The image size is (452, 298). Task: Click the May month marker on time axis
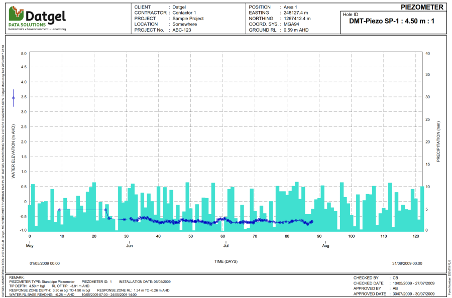pyautogui.click(x=29, y=246)
